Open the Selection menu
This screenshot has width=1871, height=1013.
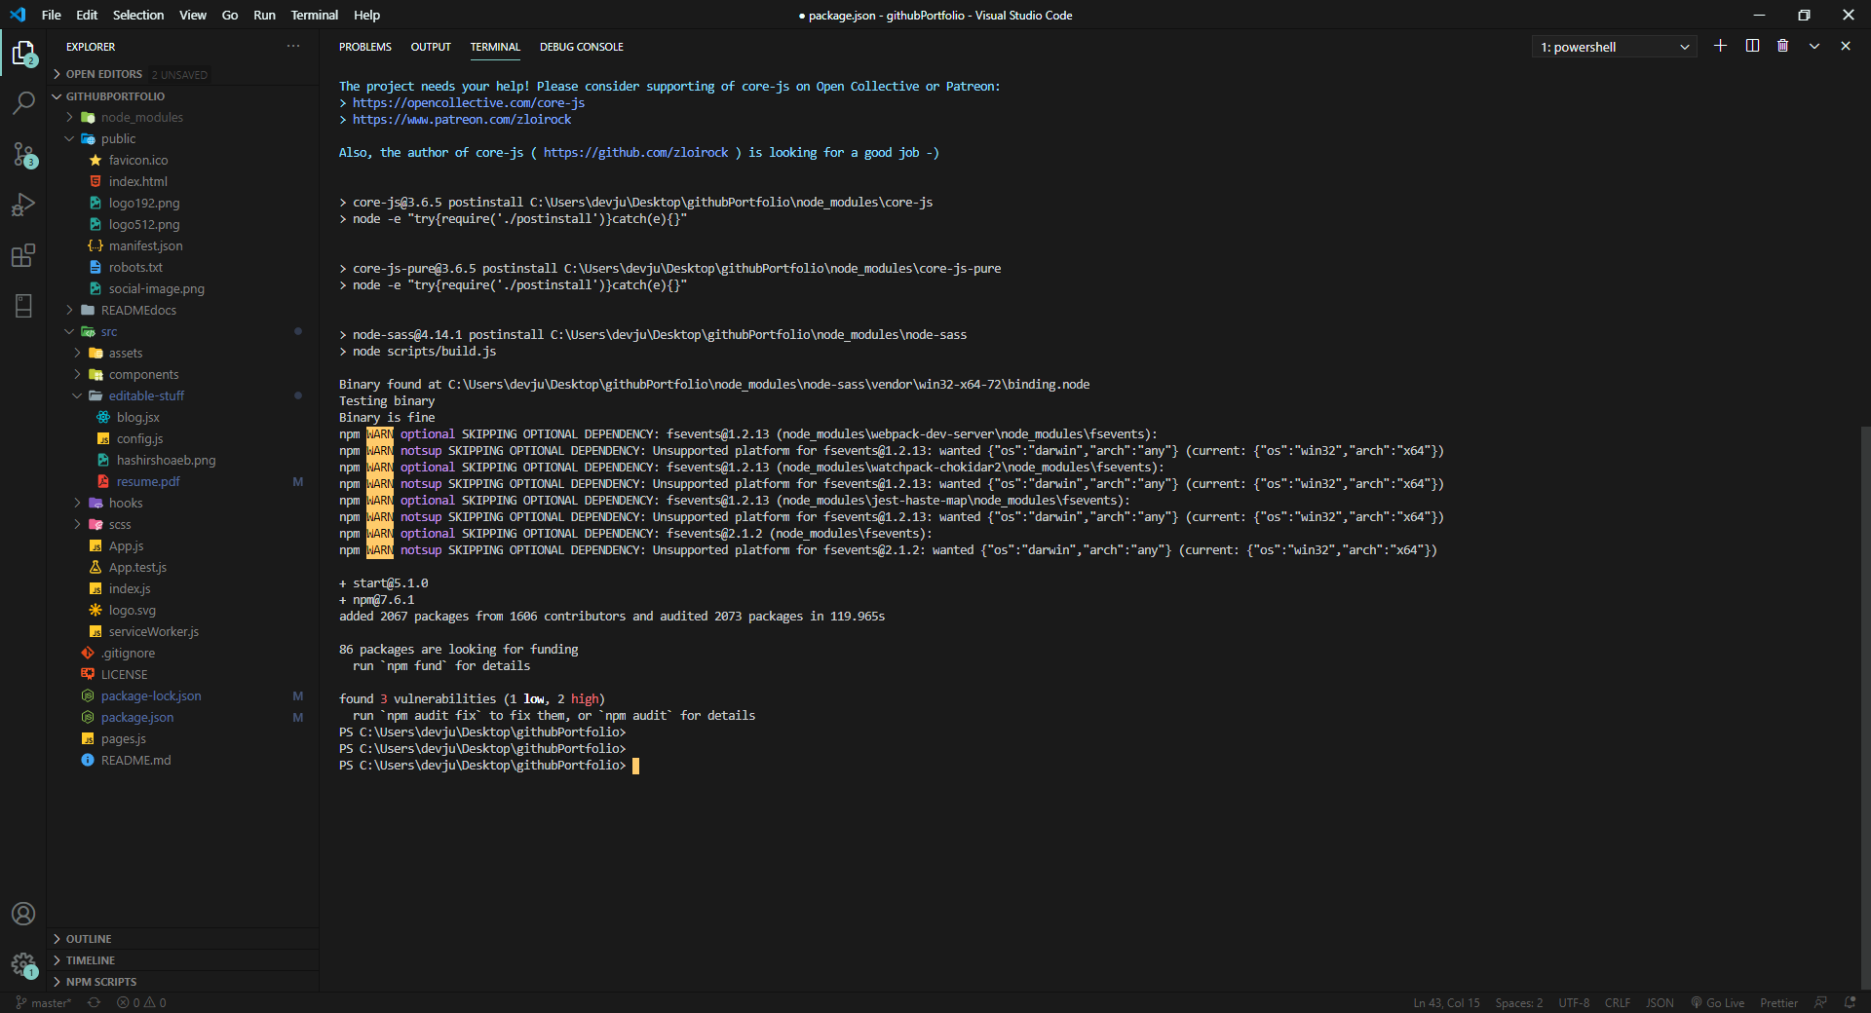pyautogui.click(x=138, y=15)
